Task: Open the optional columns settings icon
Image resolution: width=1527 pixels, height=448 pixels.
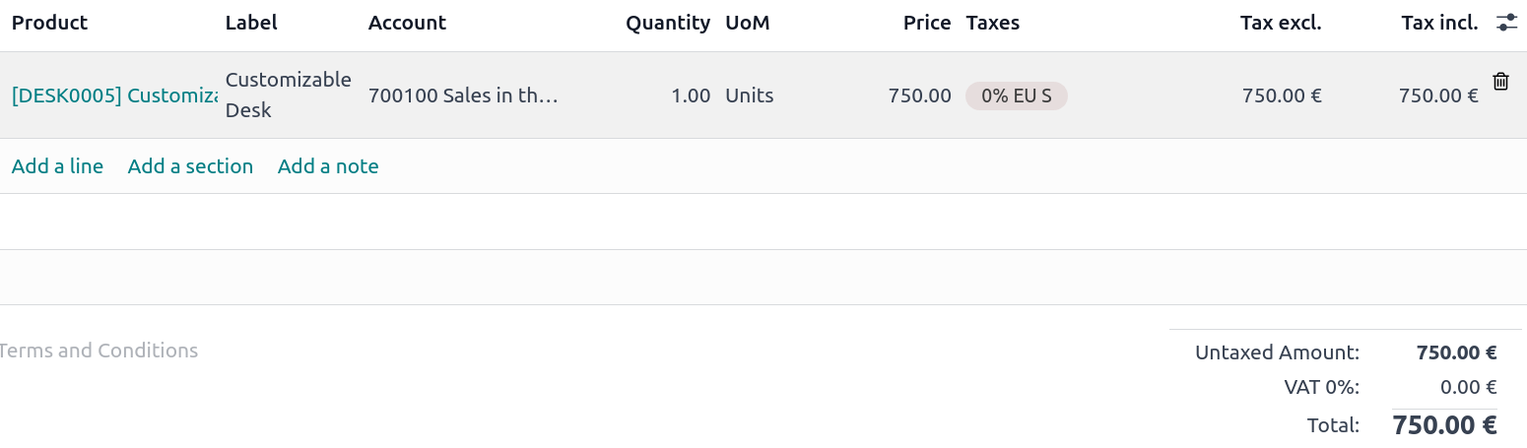Action: (1506, 23)
